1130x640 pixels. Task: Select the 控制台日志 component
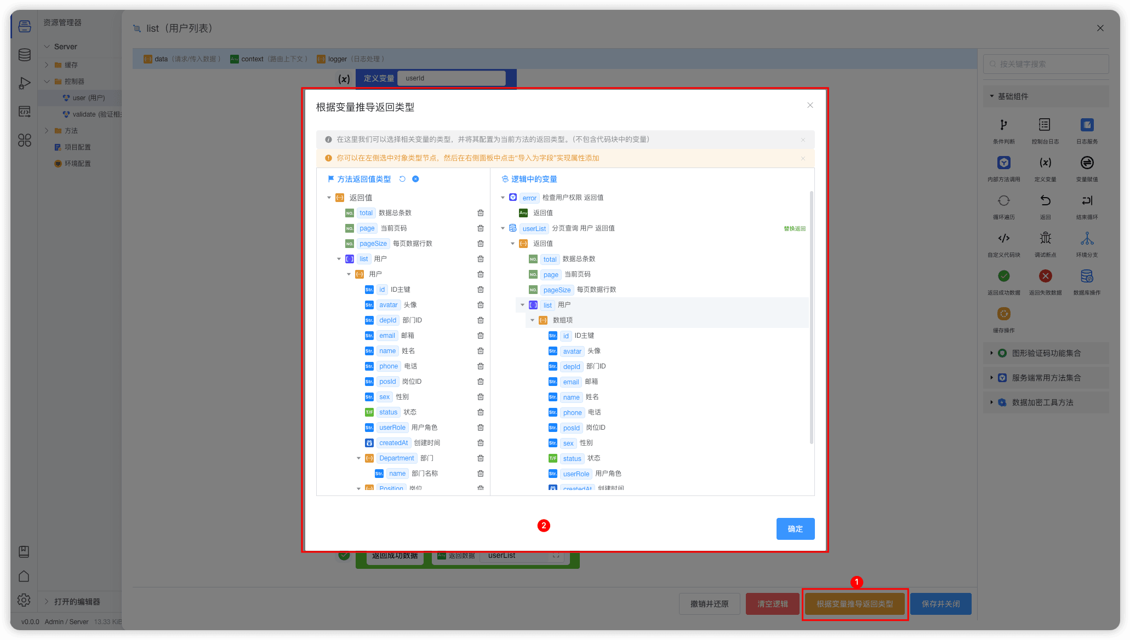[1045, 131]
